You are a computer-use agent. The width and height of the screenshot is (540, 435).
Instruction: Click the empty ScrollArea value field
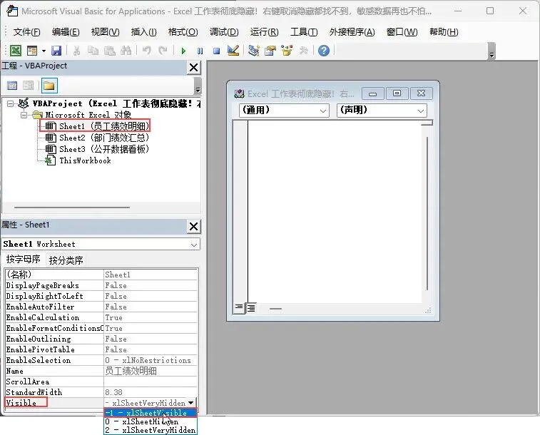click(151, 382)
